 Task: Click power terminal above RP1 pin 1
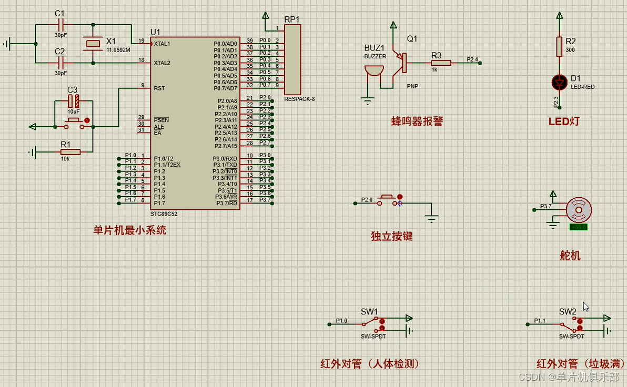pos(266,16)
